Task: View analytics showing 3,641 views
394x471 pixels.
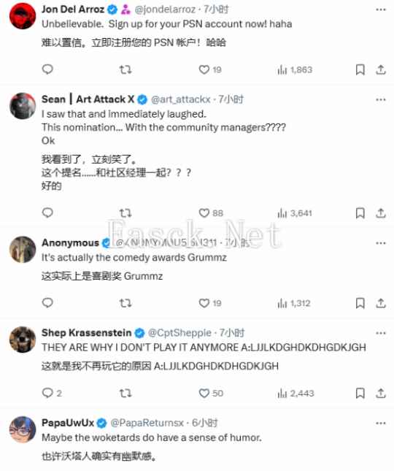Action: (295, 213)
